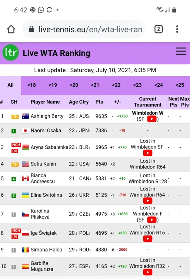Play Iga Świątek's YouTube match video
The height and width of the screenshot is (279, 190).
pos(147,238)
